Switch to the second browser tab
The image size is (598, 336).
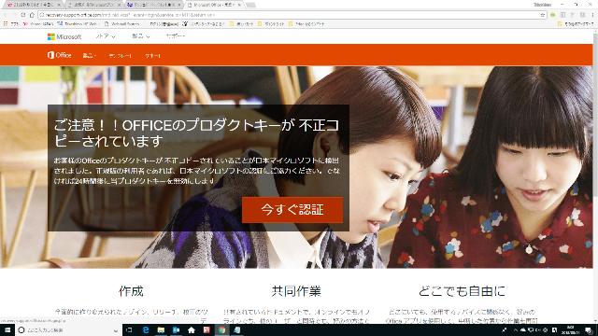tap(94, 5)
